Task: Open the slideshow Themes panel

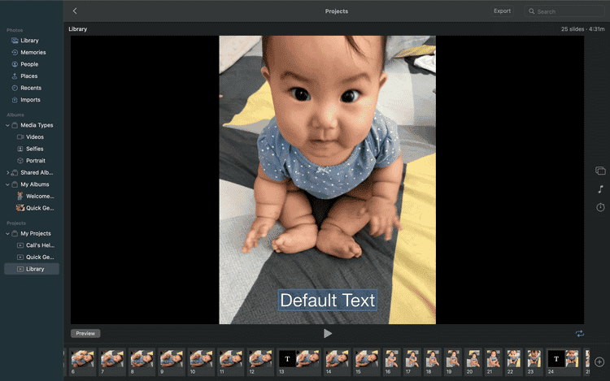Action: 600,171
